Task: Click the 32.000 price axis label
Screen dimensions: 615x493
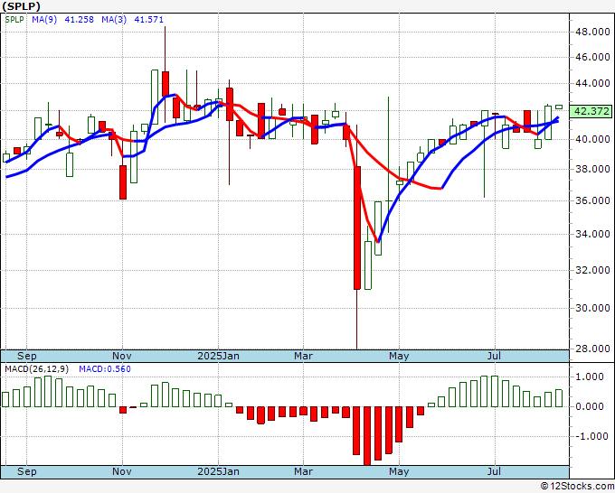Action: pyautogui.click(x=592, y=270)
